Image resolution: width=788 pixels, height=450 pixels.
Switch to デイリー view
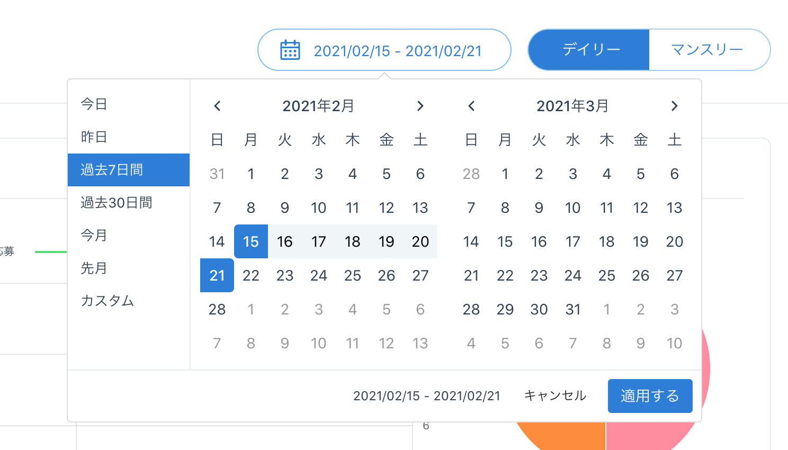[x=590, y=50]
